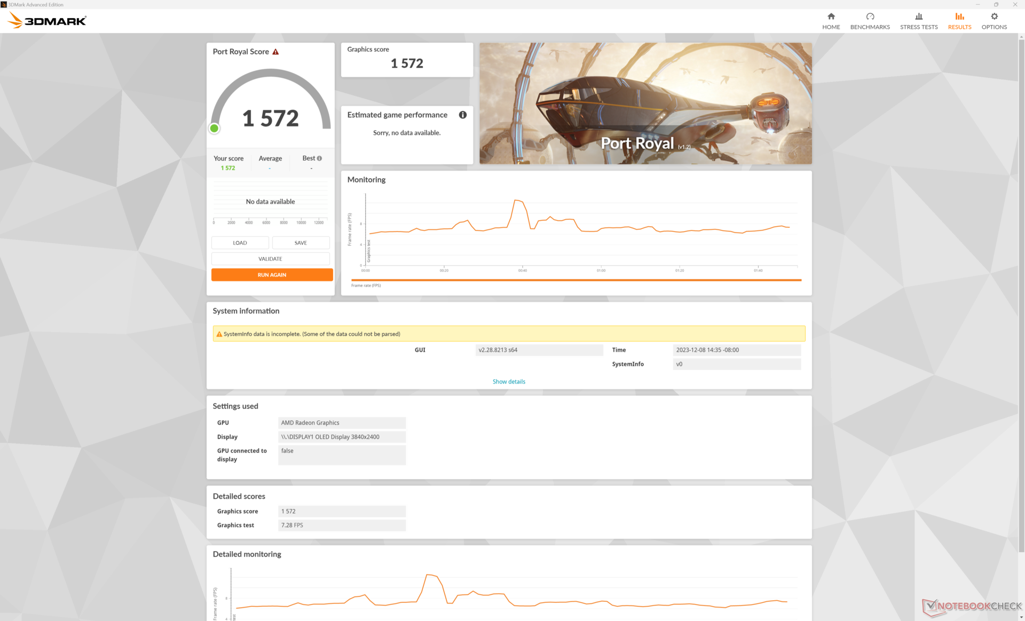Click the info icon next to Best

coord(319,158)
